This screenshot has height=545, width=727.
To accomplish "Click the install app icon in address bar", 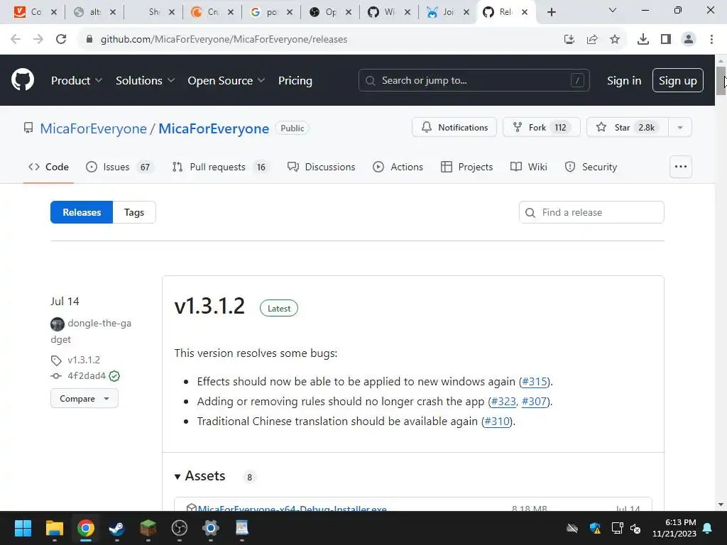I will point(569,40).
